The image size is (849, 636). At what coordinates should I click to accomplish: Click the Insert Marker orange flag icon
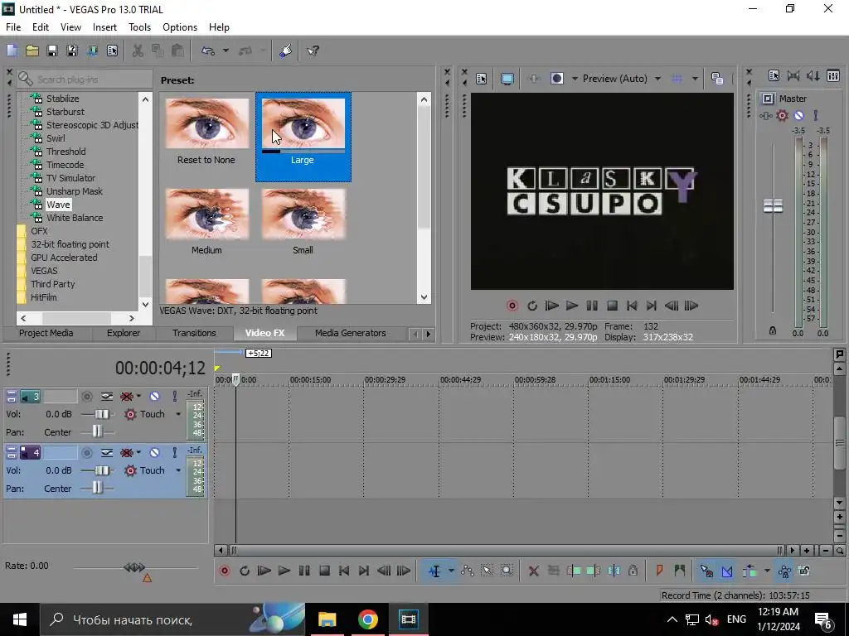pyautogui.click(x=659, y=571)
